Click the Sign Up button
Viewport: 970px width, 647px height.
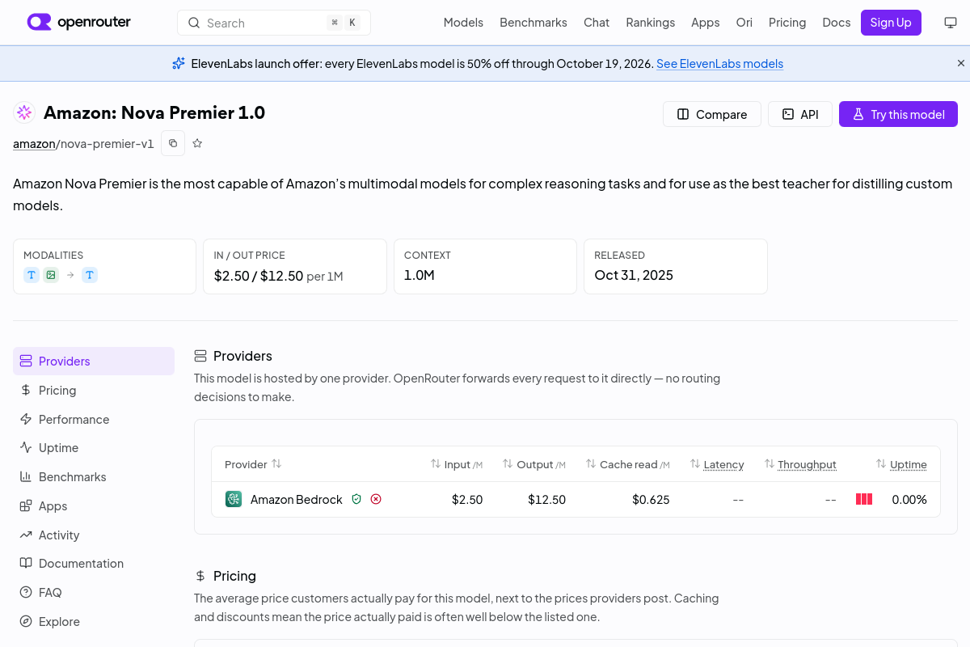point(891,23)
